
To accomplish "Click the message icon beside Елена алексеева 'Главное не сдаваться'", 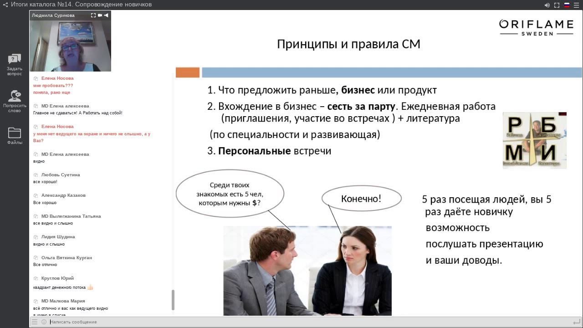I will click(x=36, y=106).
